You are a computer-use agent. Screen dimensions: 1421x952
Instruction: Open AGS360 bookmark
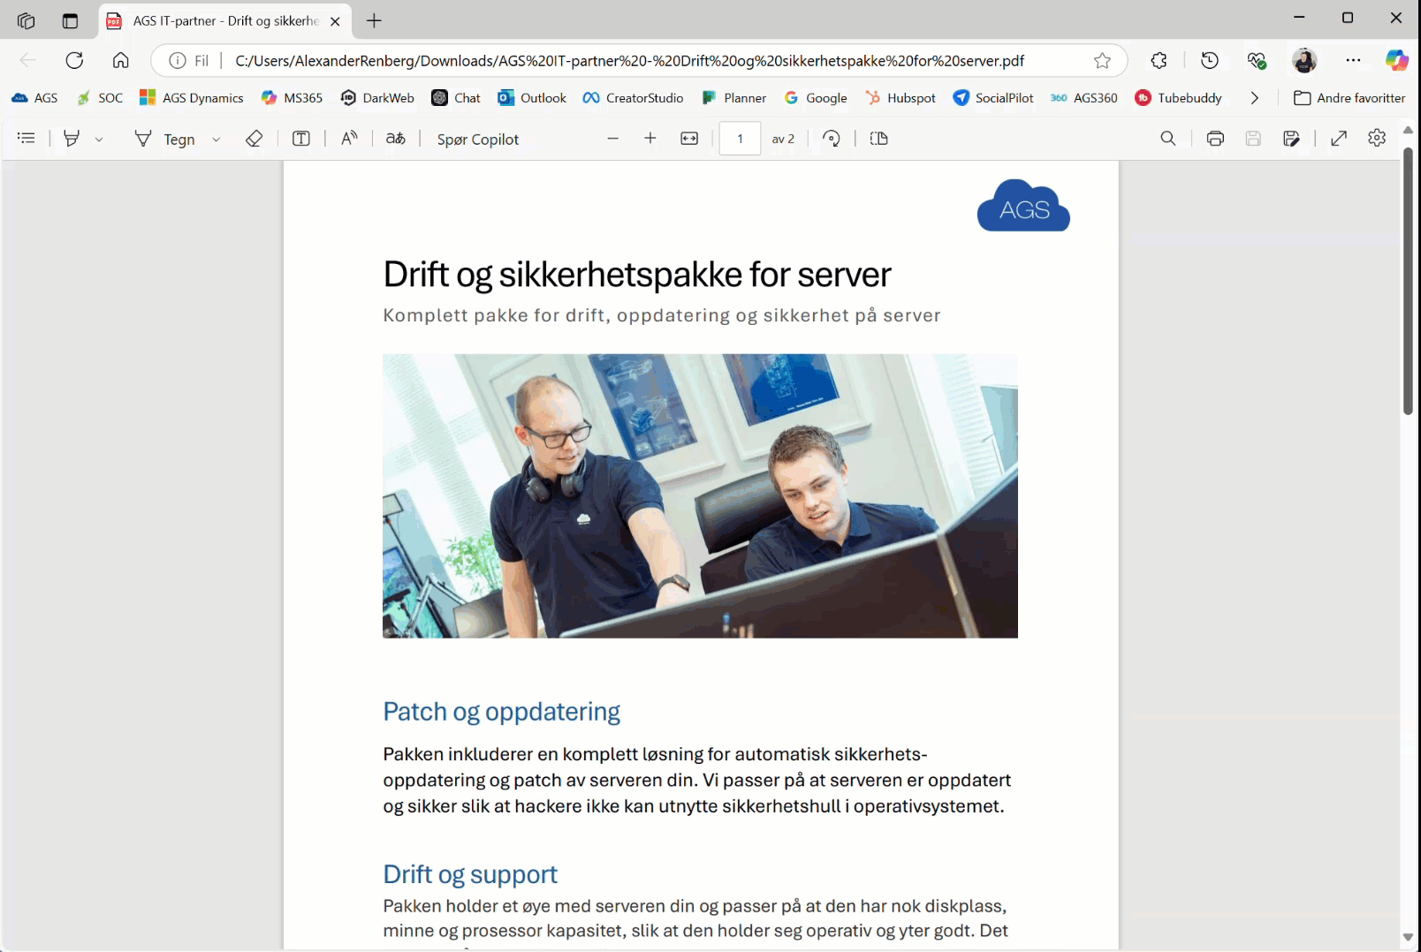[1084, 98]
